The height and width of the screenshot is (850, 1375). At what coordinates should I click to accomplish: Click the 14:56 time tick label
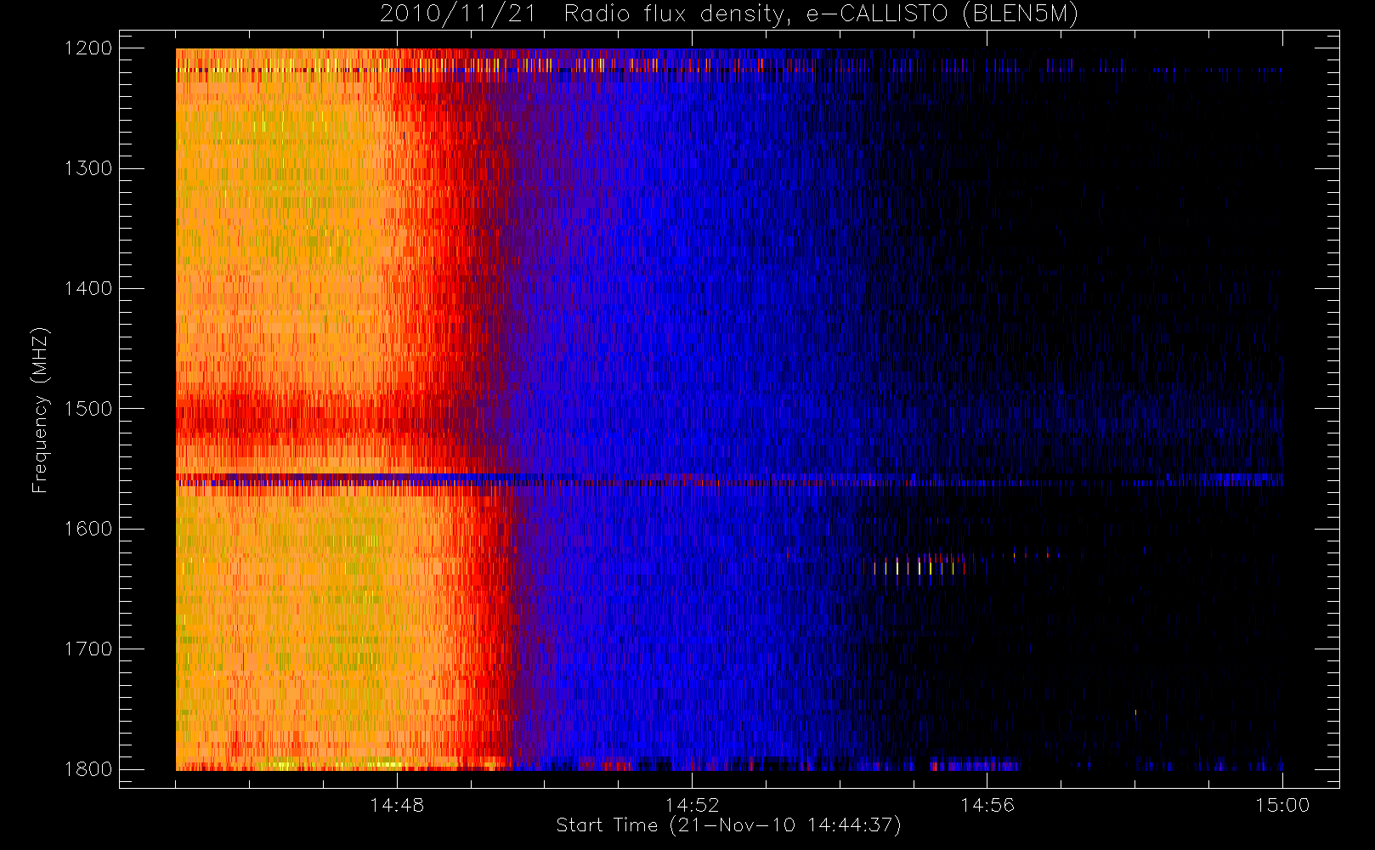pos(987,805)
